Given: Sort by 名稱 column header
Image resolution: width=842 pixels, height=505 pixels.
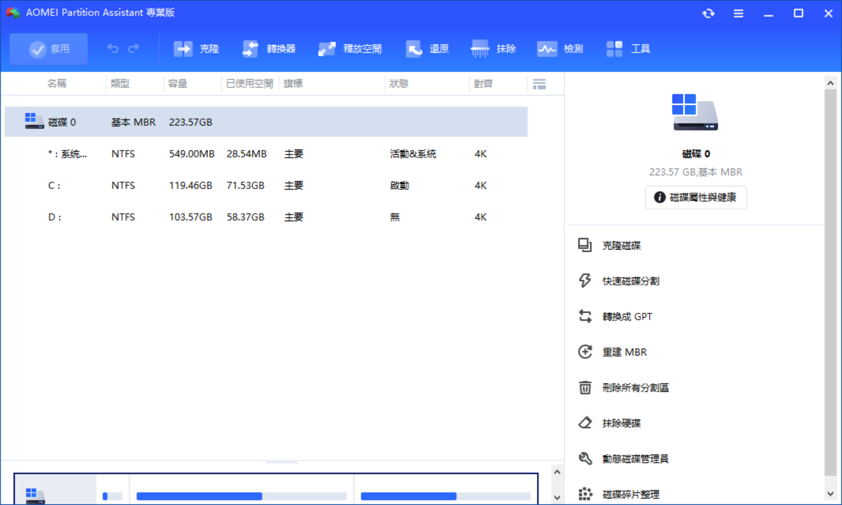Looking at the screenshot, I should 57,84.
